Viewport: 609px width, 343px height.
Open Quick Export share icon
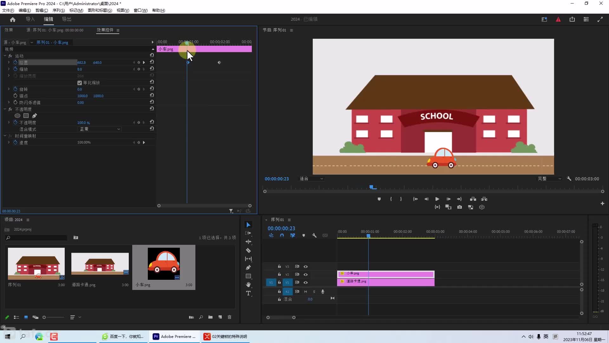572,19
